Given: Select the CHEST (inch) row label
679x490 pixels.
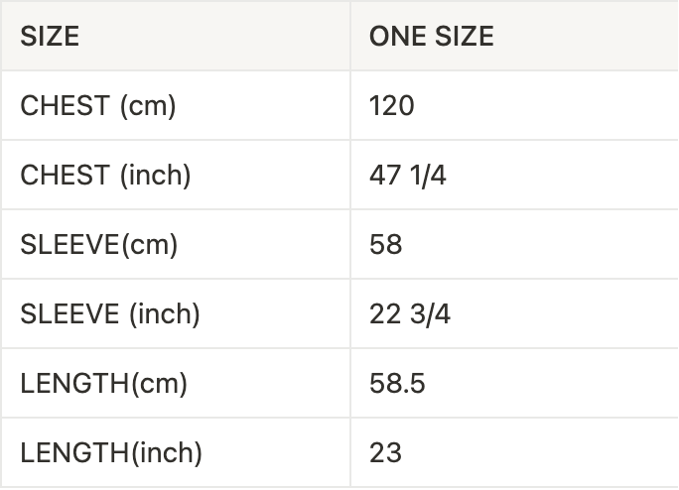Looking at the screenshot, I should (105, 176).
